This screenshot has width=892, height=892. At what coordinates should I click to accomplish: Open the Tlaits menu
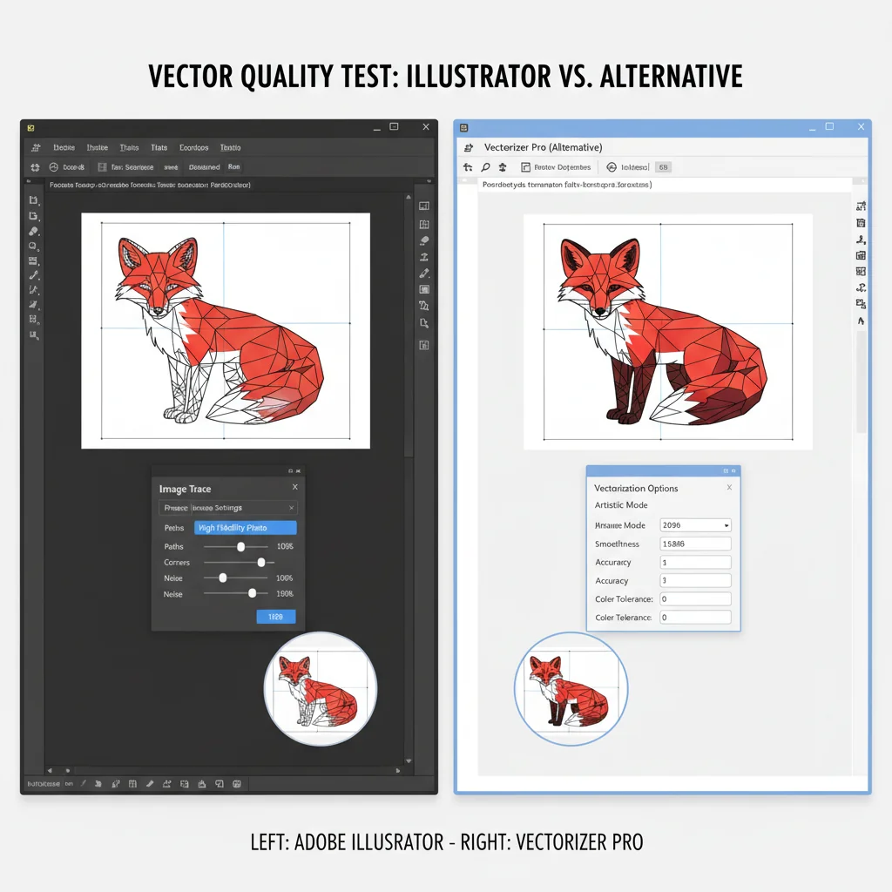point(129,147)
